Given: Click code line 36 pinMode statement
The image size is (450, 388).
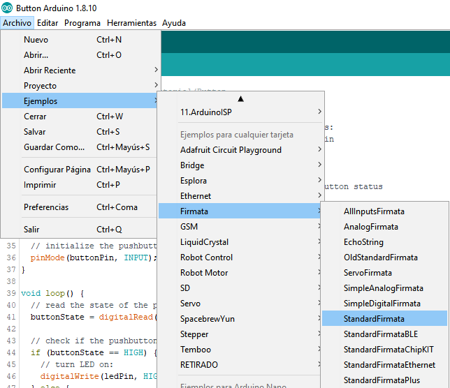Looking at the screenshot, I should pyautogui.click(x=94, y=258).
